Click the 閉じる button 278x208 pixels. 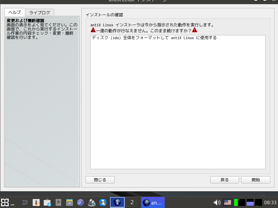(100, 180)
